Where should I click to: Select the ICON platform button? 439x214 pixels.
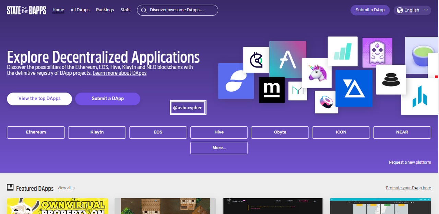341,132
